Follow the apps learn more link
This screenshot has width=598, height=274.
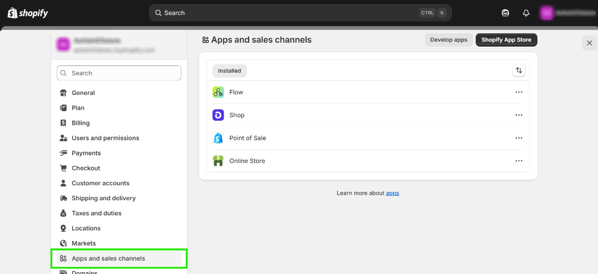(392, 193)
